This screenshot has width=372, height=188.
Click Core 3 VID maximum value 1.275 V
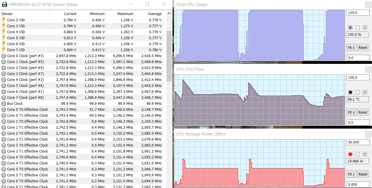pos(127,26)
